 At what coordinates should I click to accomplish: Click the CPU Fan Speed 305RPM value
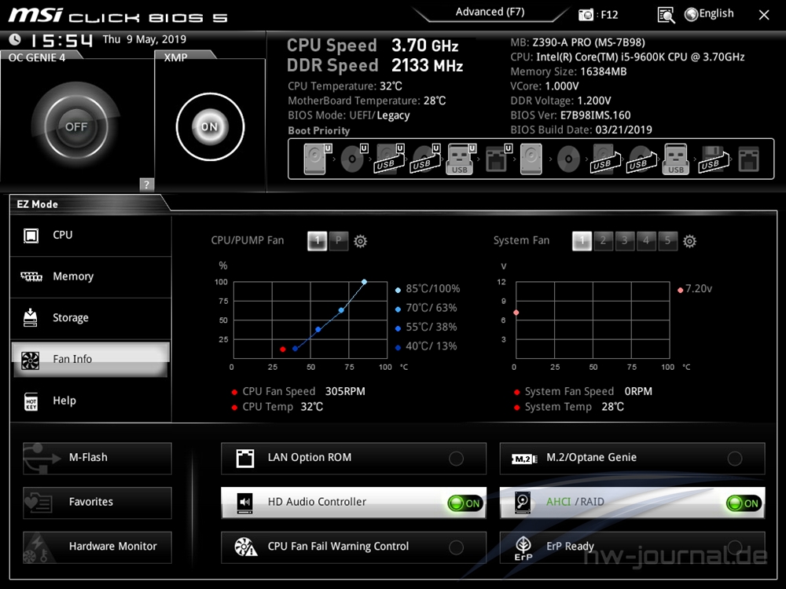[345, 392]
